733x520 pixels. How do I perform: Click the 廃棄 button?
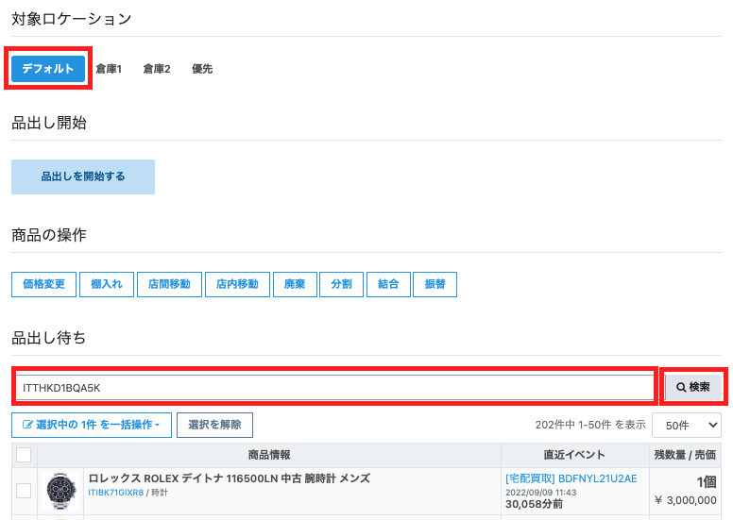[295, 284]
